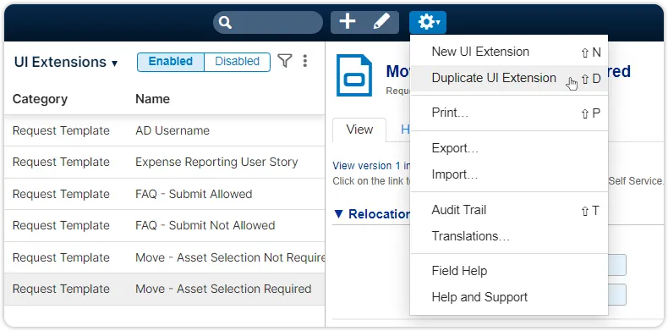
Task: Open the View tab
Action: click(x=359, y=130)
